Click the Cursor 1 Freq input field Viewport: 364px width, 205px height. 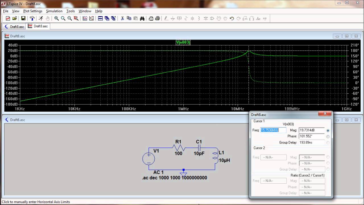click(273, 130)
